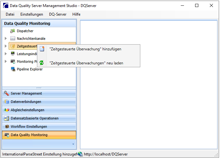
Task: Expand the Nachrichtenkanäle tree node
Action: click(x=6, y=39)
